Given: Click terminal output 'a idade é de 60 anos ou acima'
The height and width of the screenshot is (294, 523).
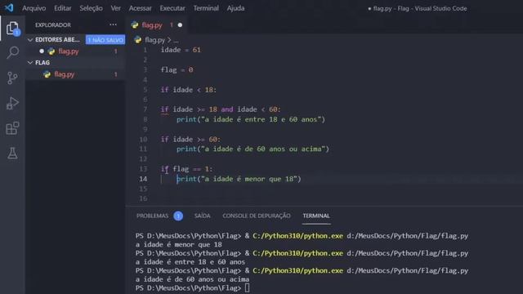Looking at the screenshot, I should tap(193, 279).
